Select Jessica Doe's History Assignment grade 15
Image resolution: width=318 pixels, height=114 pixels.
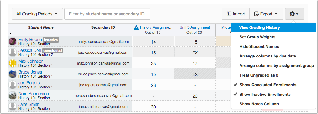pyautogui.click(x=153, y=53)
